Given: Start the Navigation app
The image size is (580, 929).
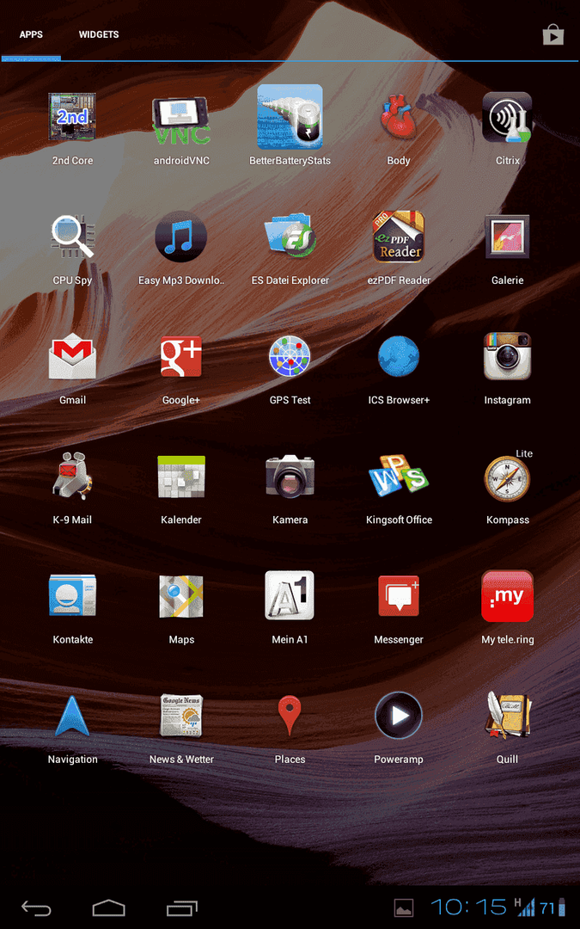Looking at the screenshot, I should [x=72, y=716].
